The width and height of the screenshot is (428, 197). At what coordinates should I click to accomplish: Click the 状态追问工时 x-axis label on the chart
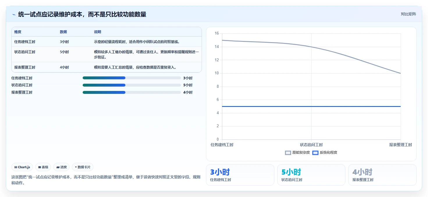[x=311, y=145]
